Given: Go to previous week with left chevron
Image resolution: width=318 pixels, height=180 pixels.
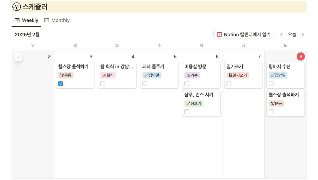Looking at the screenshot, I should 281,34.
